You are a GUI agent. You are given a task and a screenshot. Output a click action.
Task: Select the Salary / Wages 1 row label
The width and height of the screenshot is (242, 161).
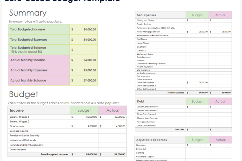coord(19,117)
